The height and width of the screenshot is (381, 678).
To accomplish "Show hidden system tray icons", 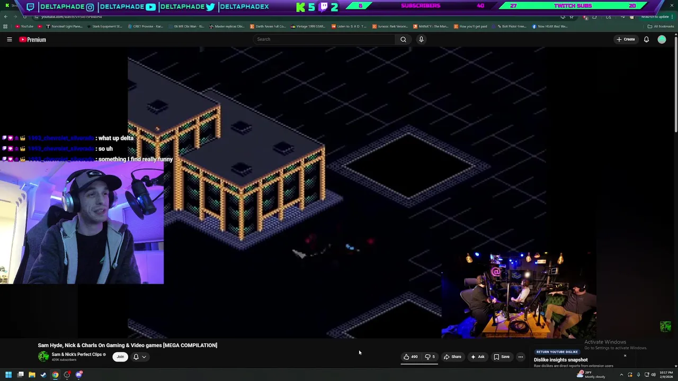I will (621, 375).
